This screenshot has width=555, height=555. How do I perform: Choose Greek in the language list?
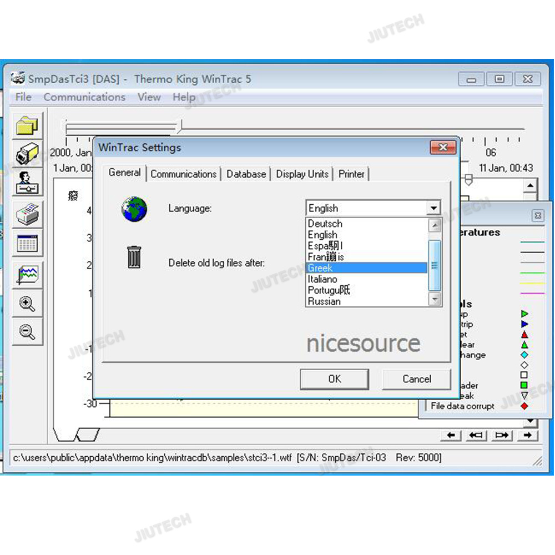tap(367, 268)
